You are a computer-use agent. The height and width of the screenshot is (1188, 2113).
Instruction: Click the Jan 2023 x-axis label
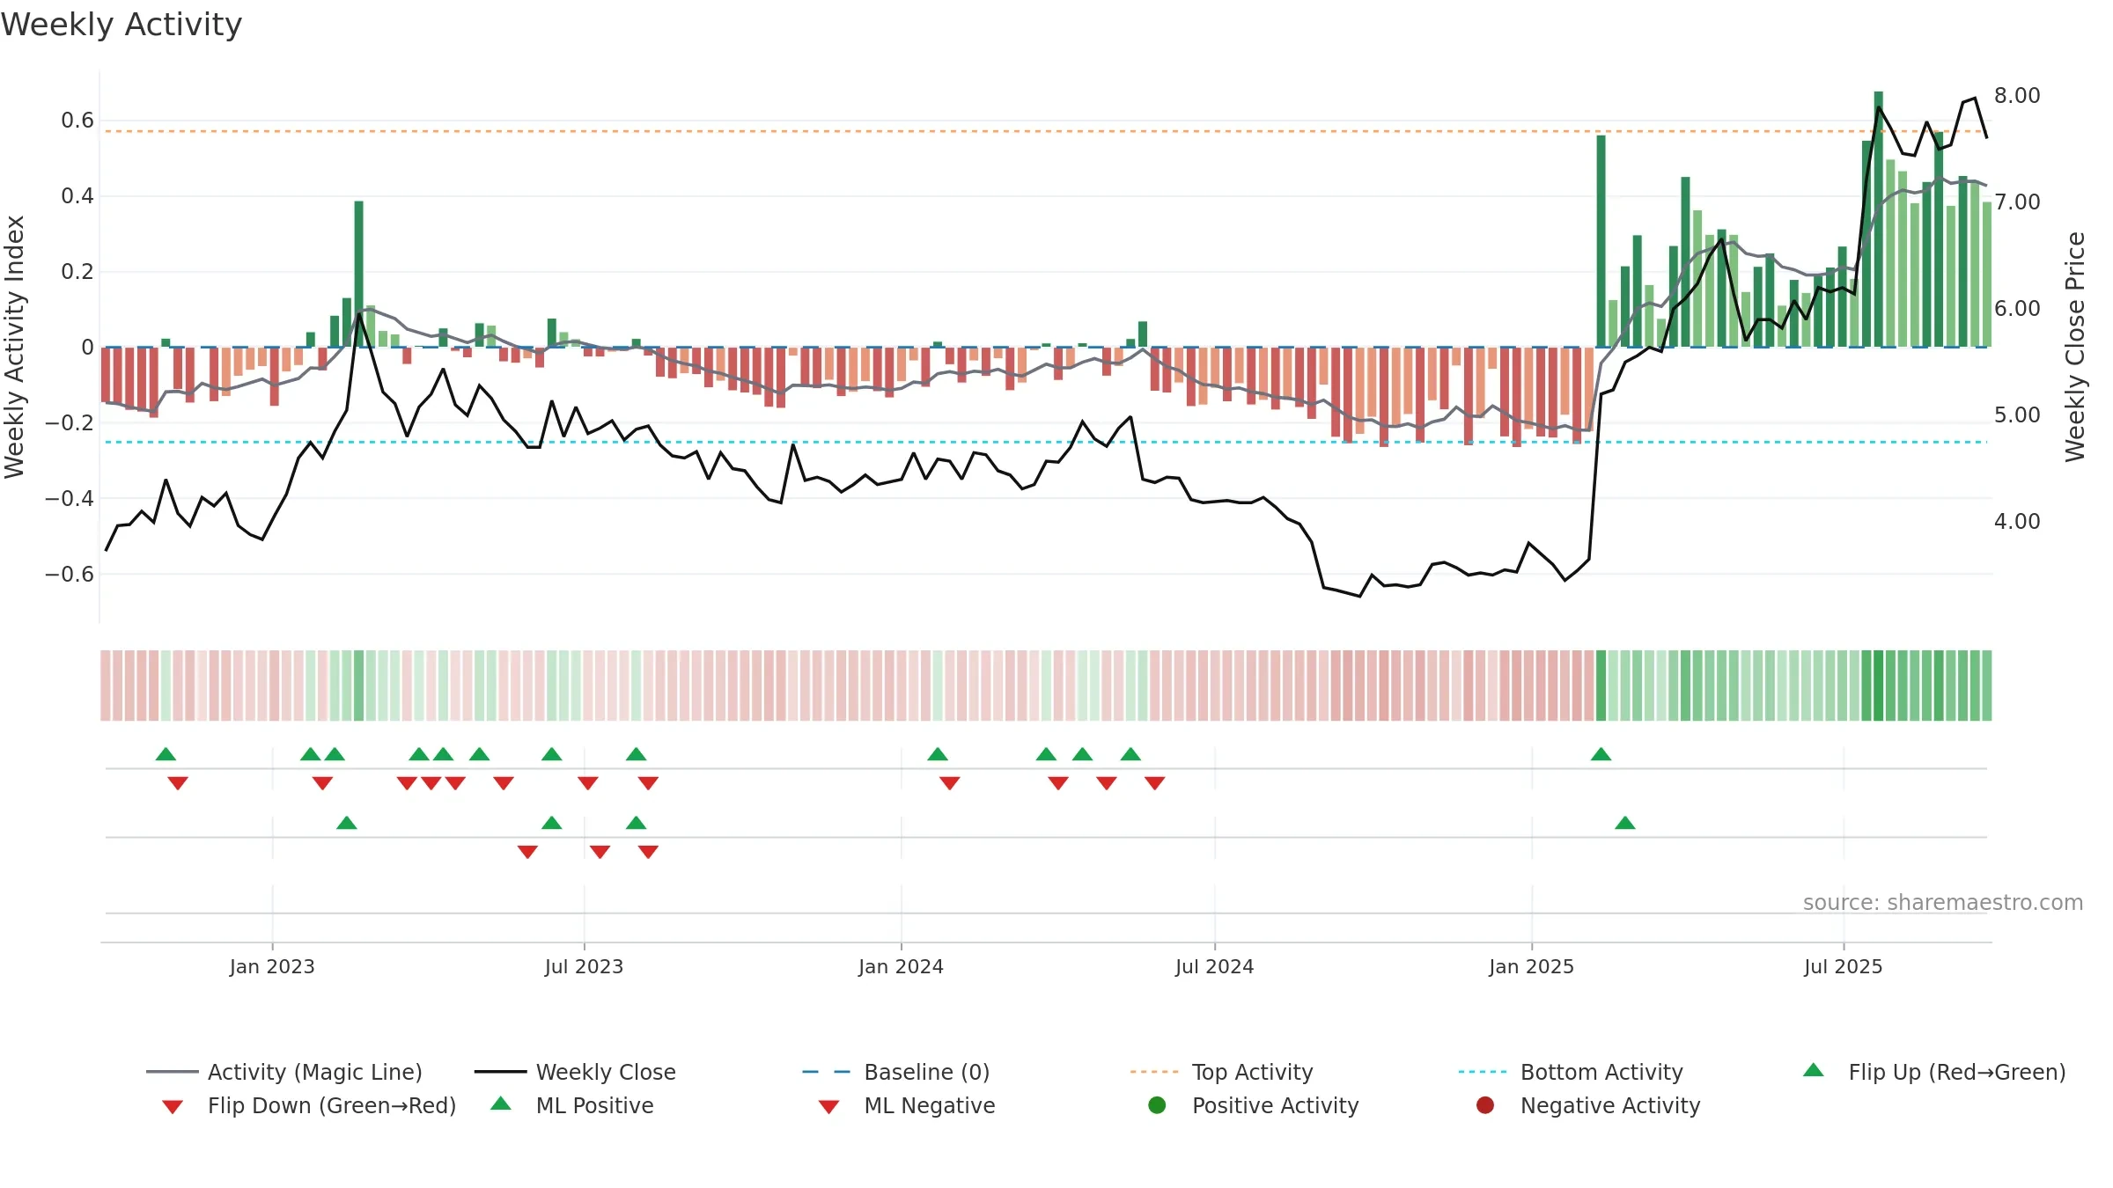(272, 967)
